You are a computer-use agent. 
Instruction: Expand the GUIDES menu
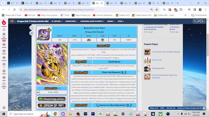111,21
